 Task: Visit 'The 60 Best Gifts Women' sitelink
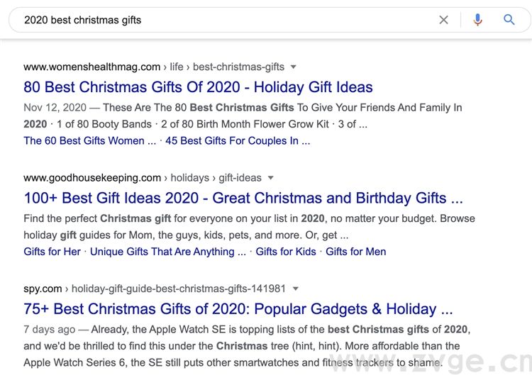(90, 140)
